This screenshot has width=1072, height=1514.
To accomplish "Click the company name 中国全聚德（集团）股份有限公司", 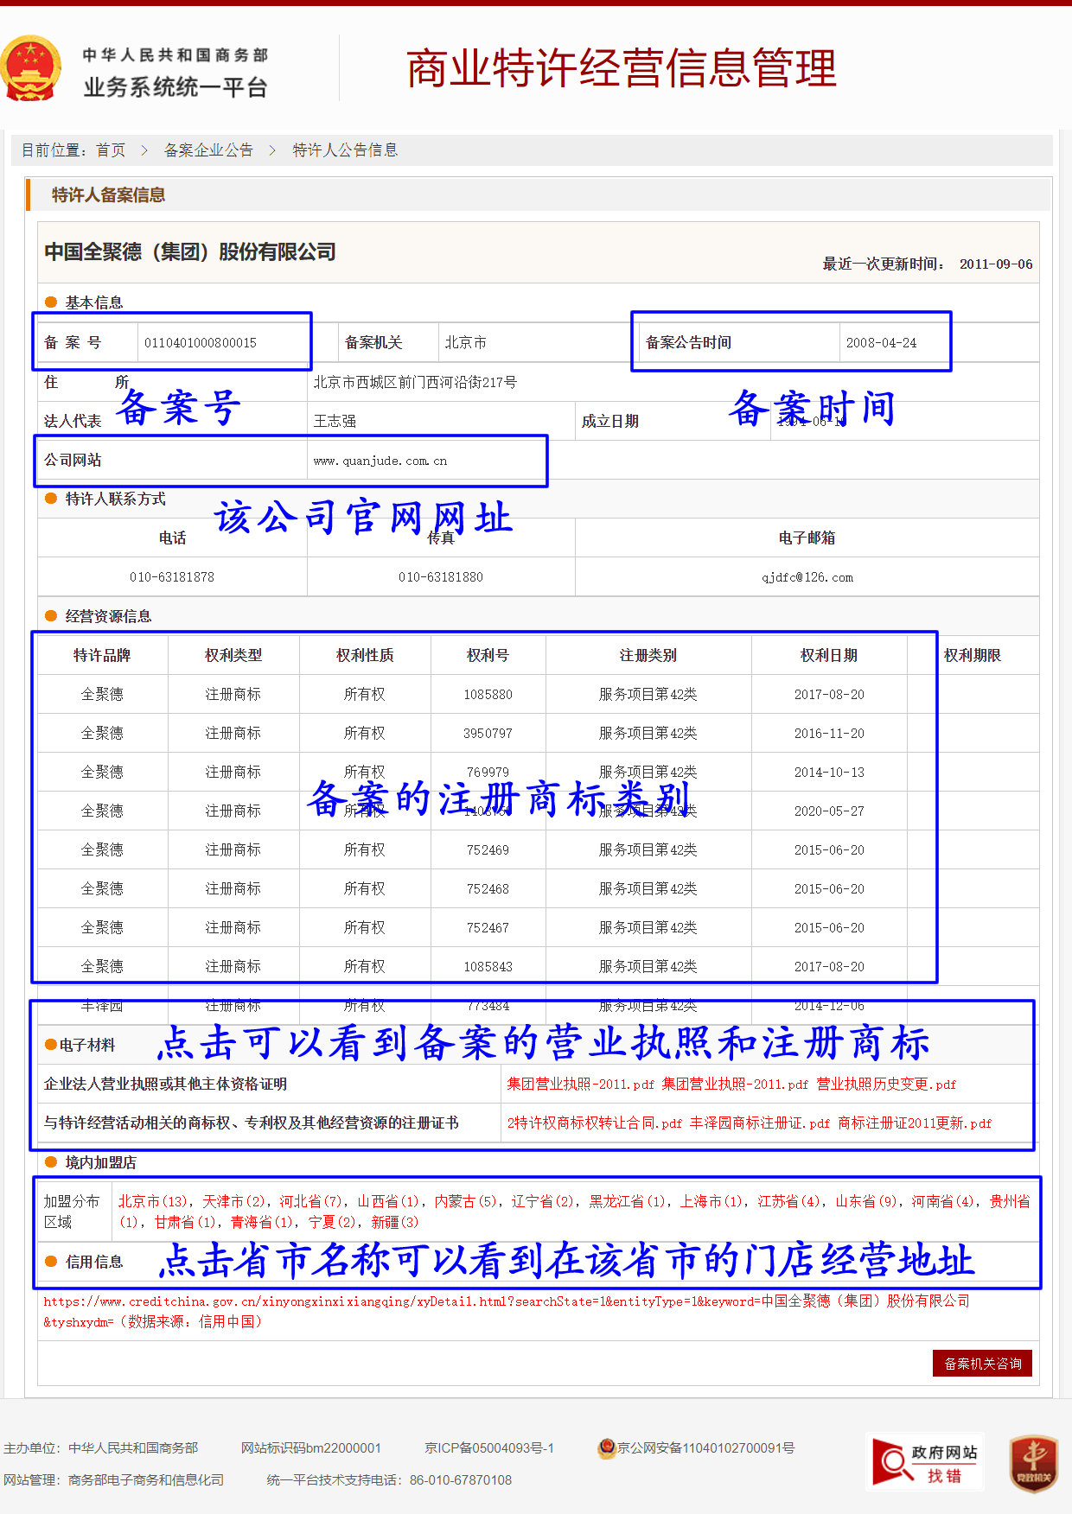I will [190, 252].
